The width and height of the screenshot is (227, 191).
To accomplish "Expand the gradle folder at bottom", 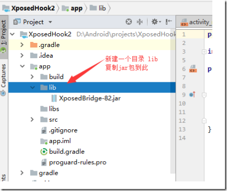I will [x=22, y=173].
